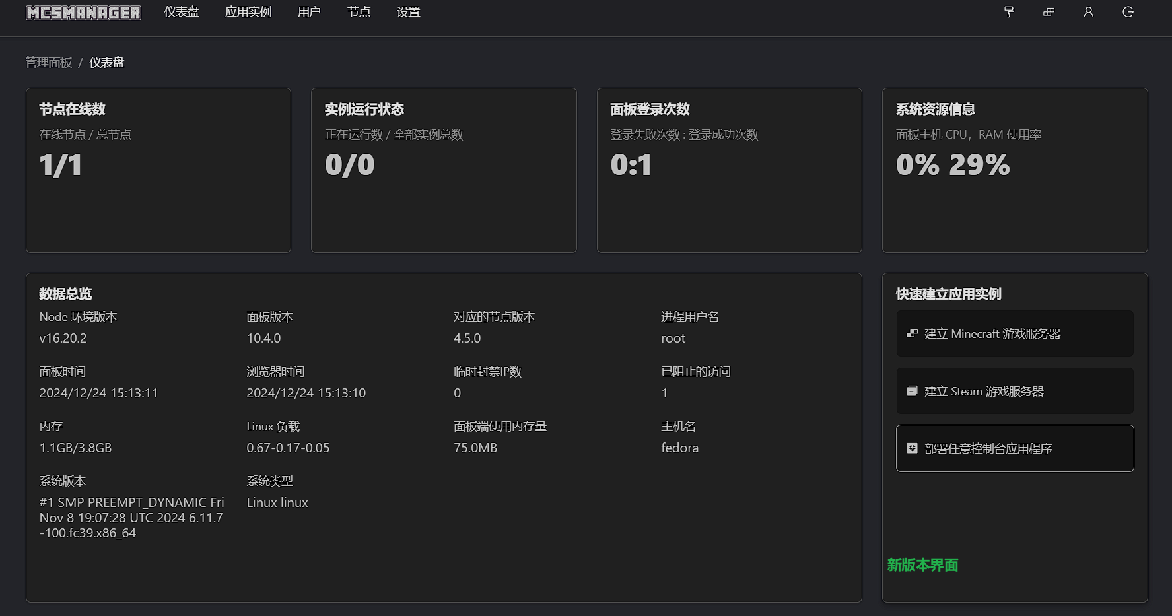Open 设置 from the top navigation
Image resolution: width=1172 pixels, height=616 pixels.
(408, 12)
